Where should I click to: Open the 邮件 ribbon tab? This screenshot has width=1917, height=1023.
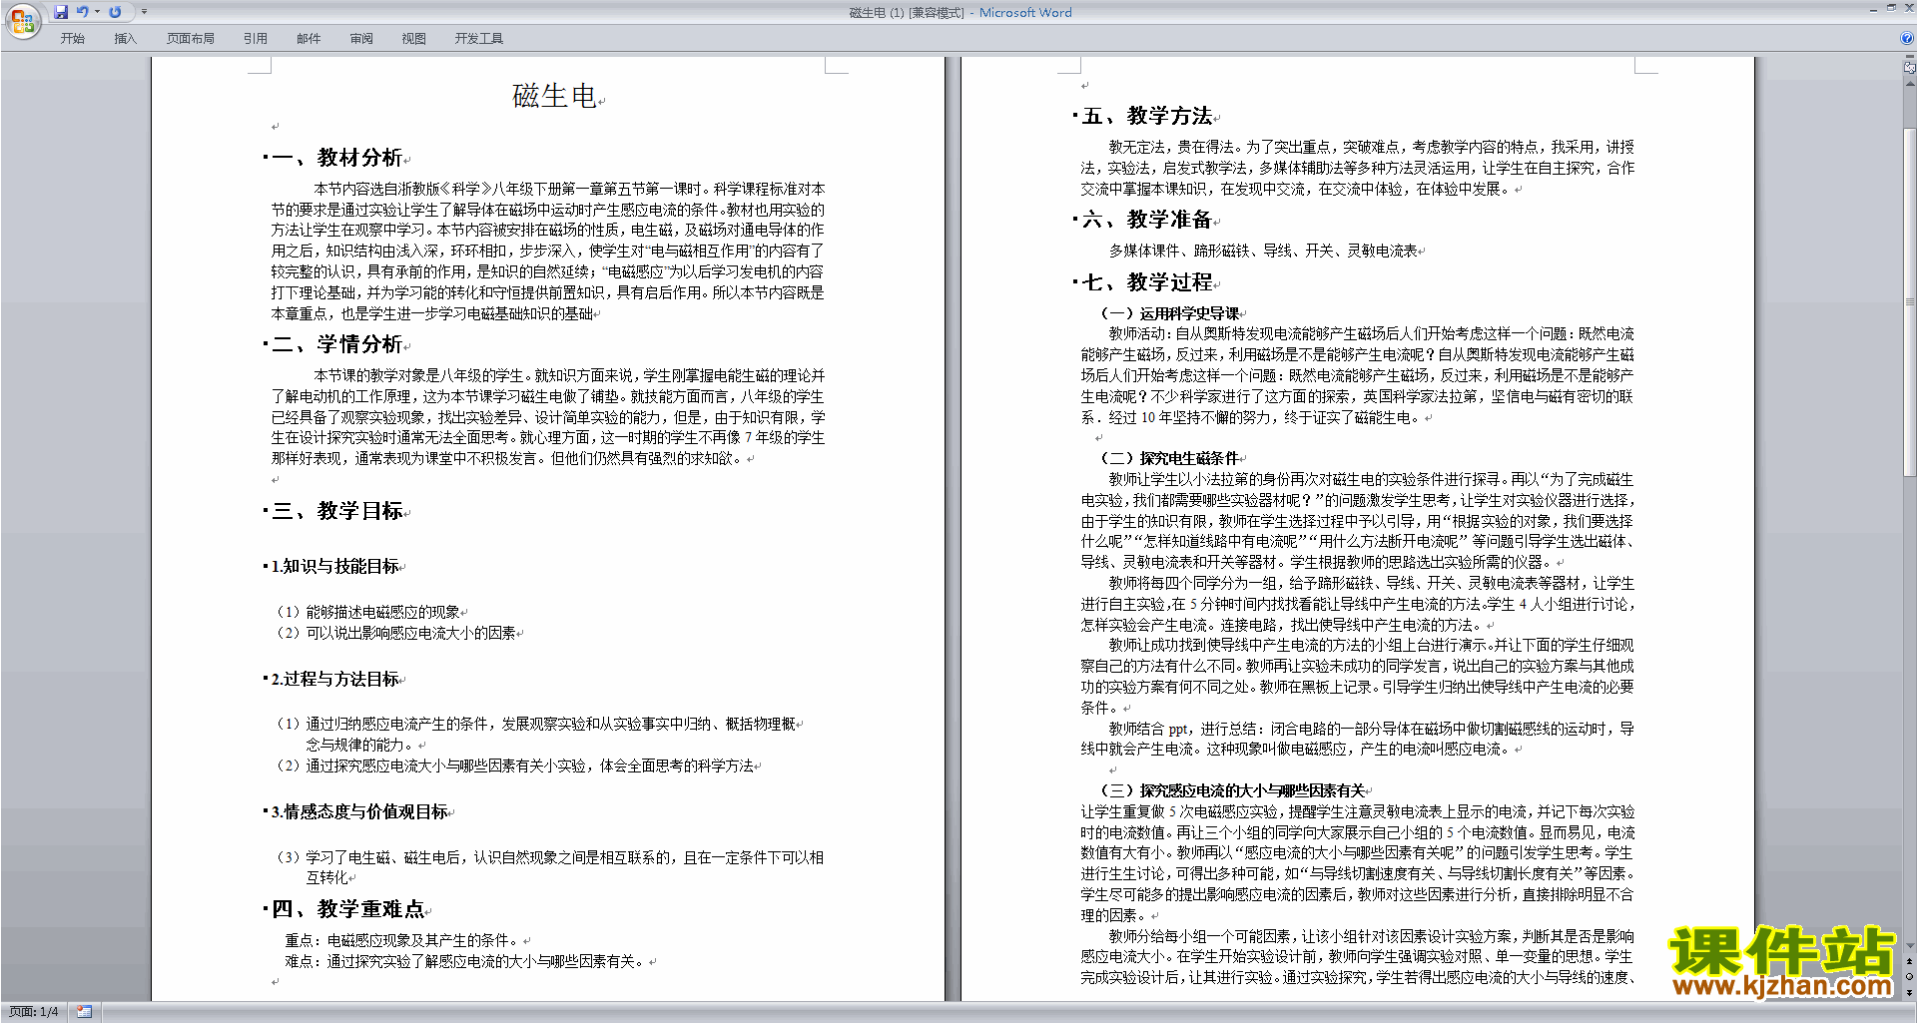[309, 39]
